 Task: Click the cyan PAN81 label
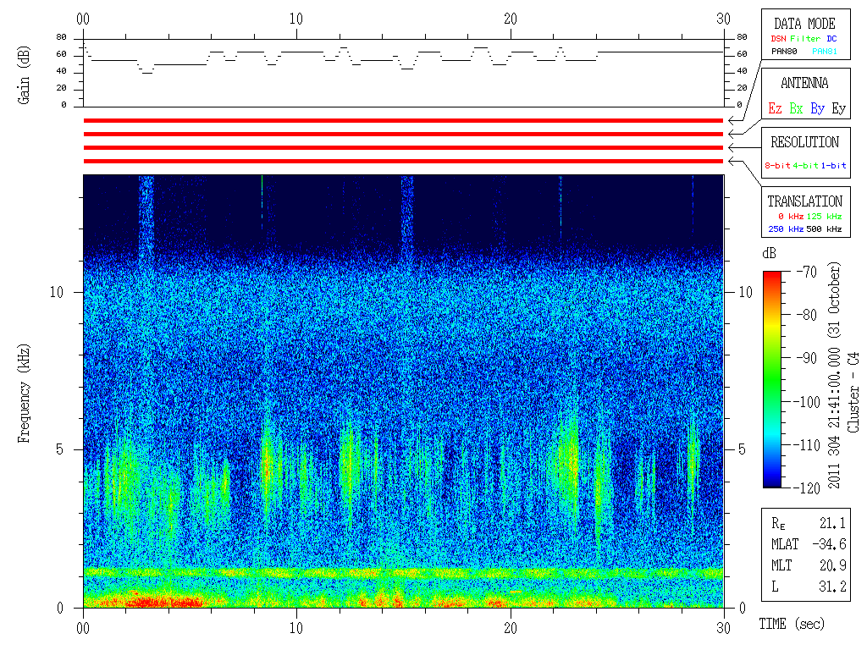point(825,52)
